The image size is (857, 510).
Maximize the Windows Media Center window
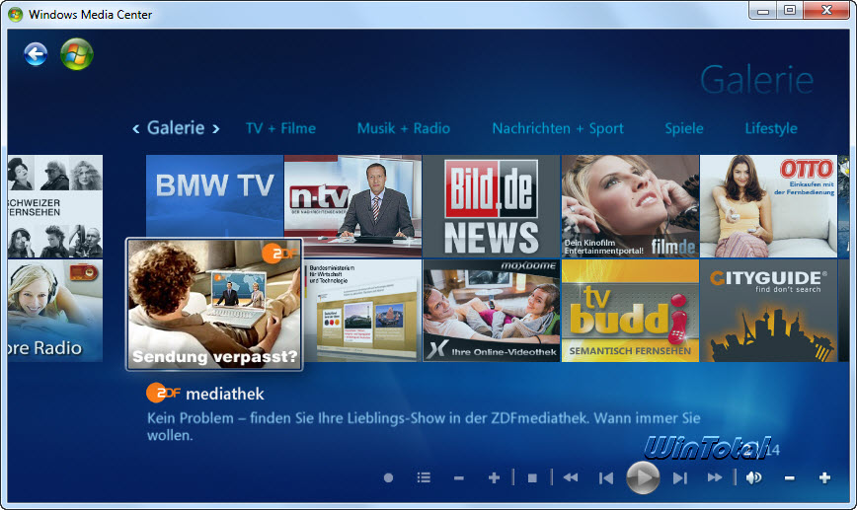[790, 11]
